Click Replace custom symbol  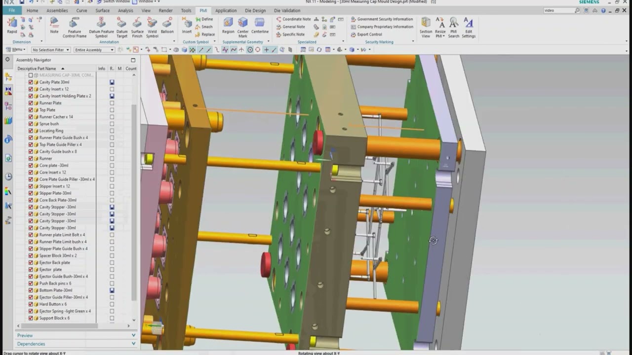pos(205,35)
